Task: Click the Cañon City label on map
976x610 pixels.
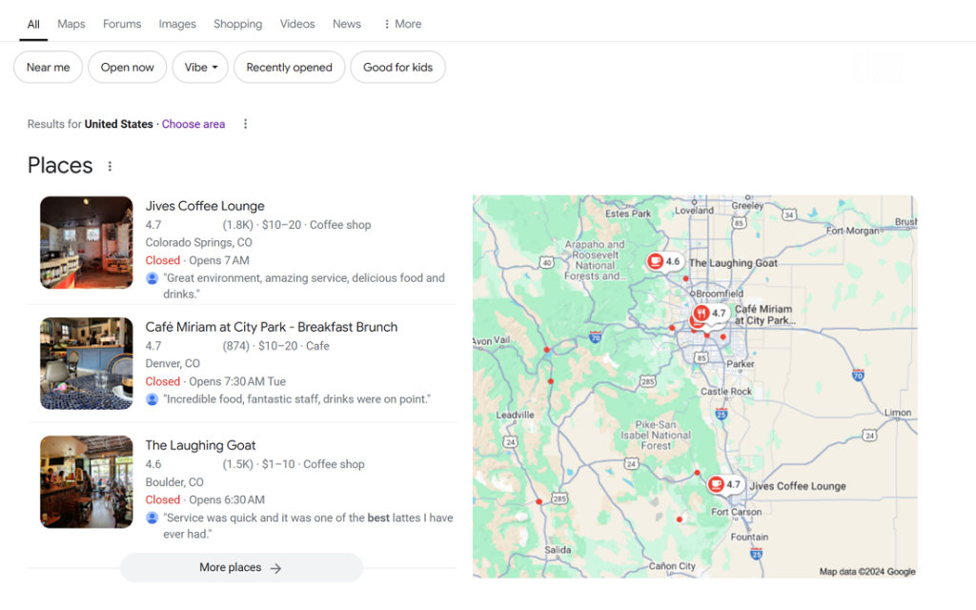Action: pos(672,566)
